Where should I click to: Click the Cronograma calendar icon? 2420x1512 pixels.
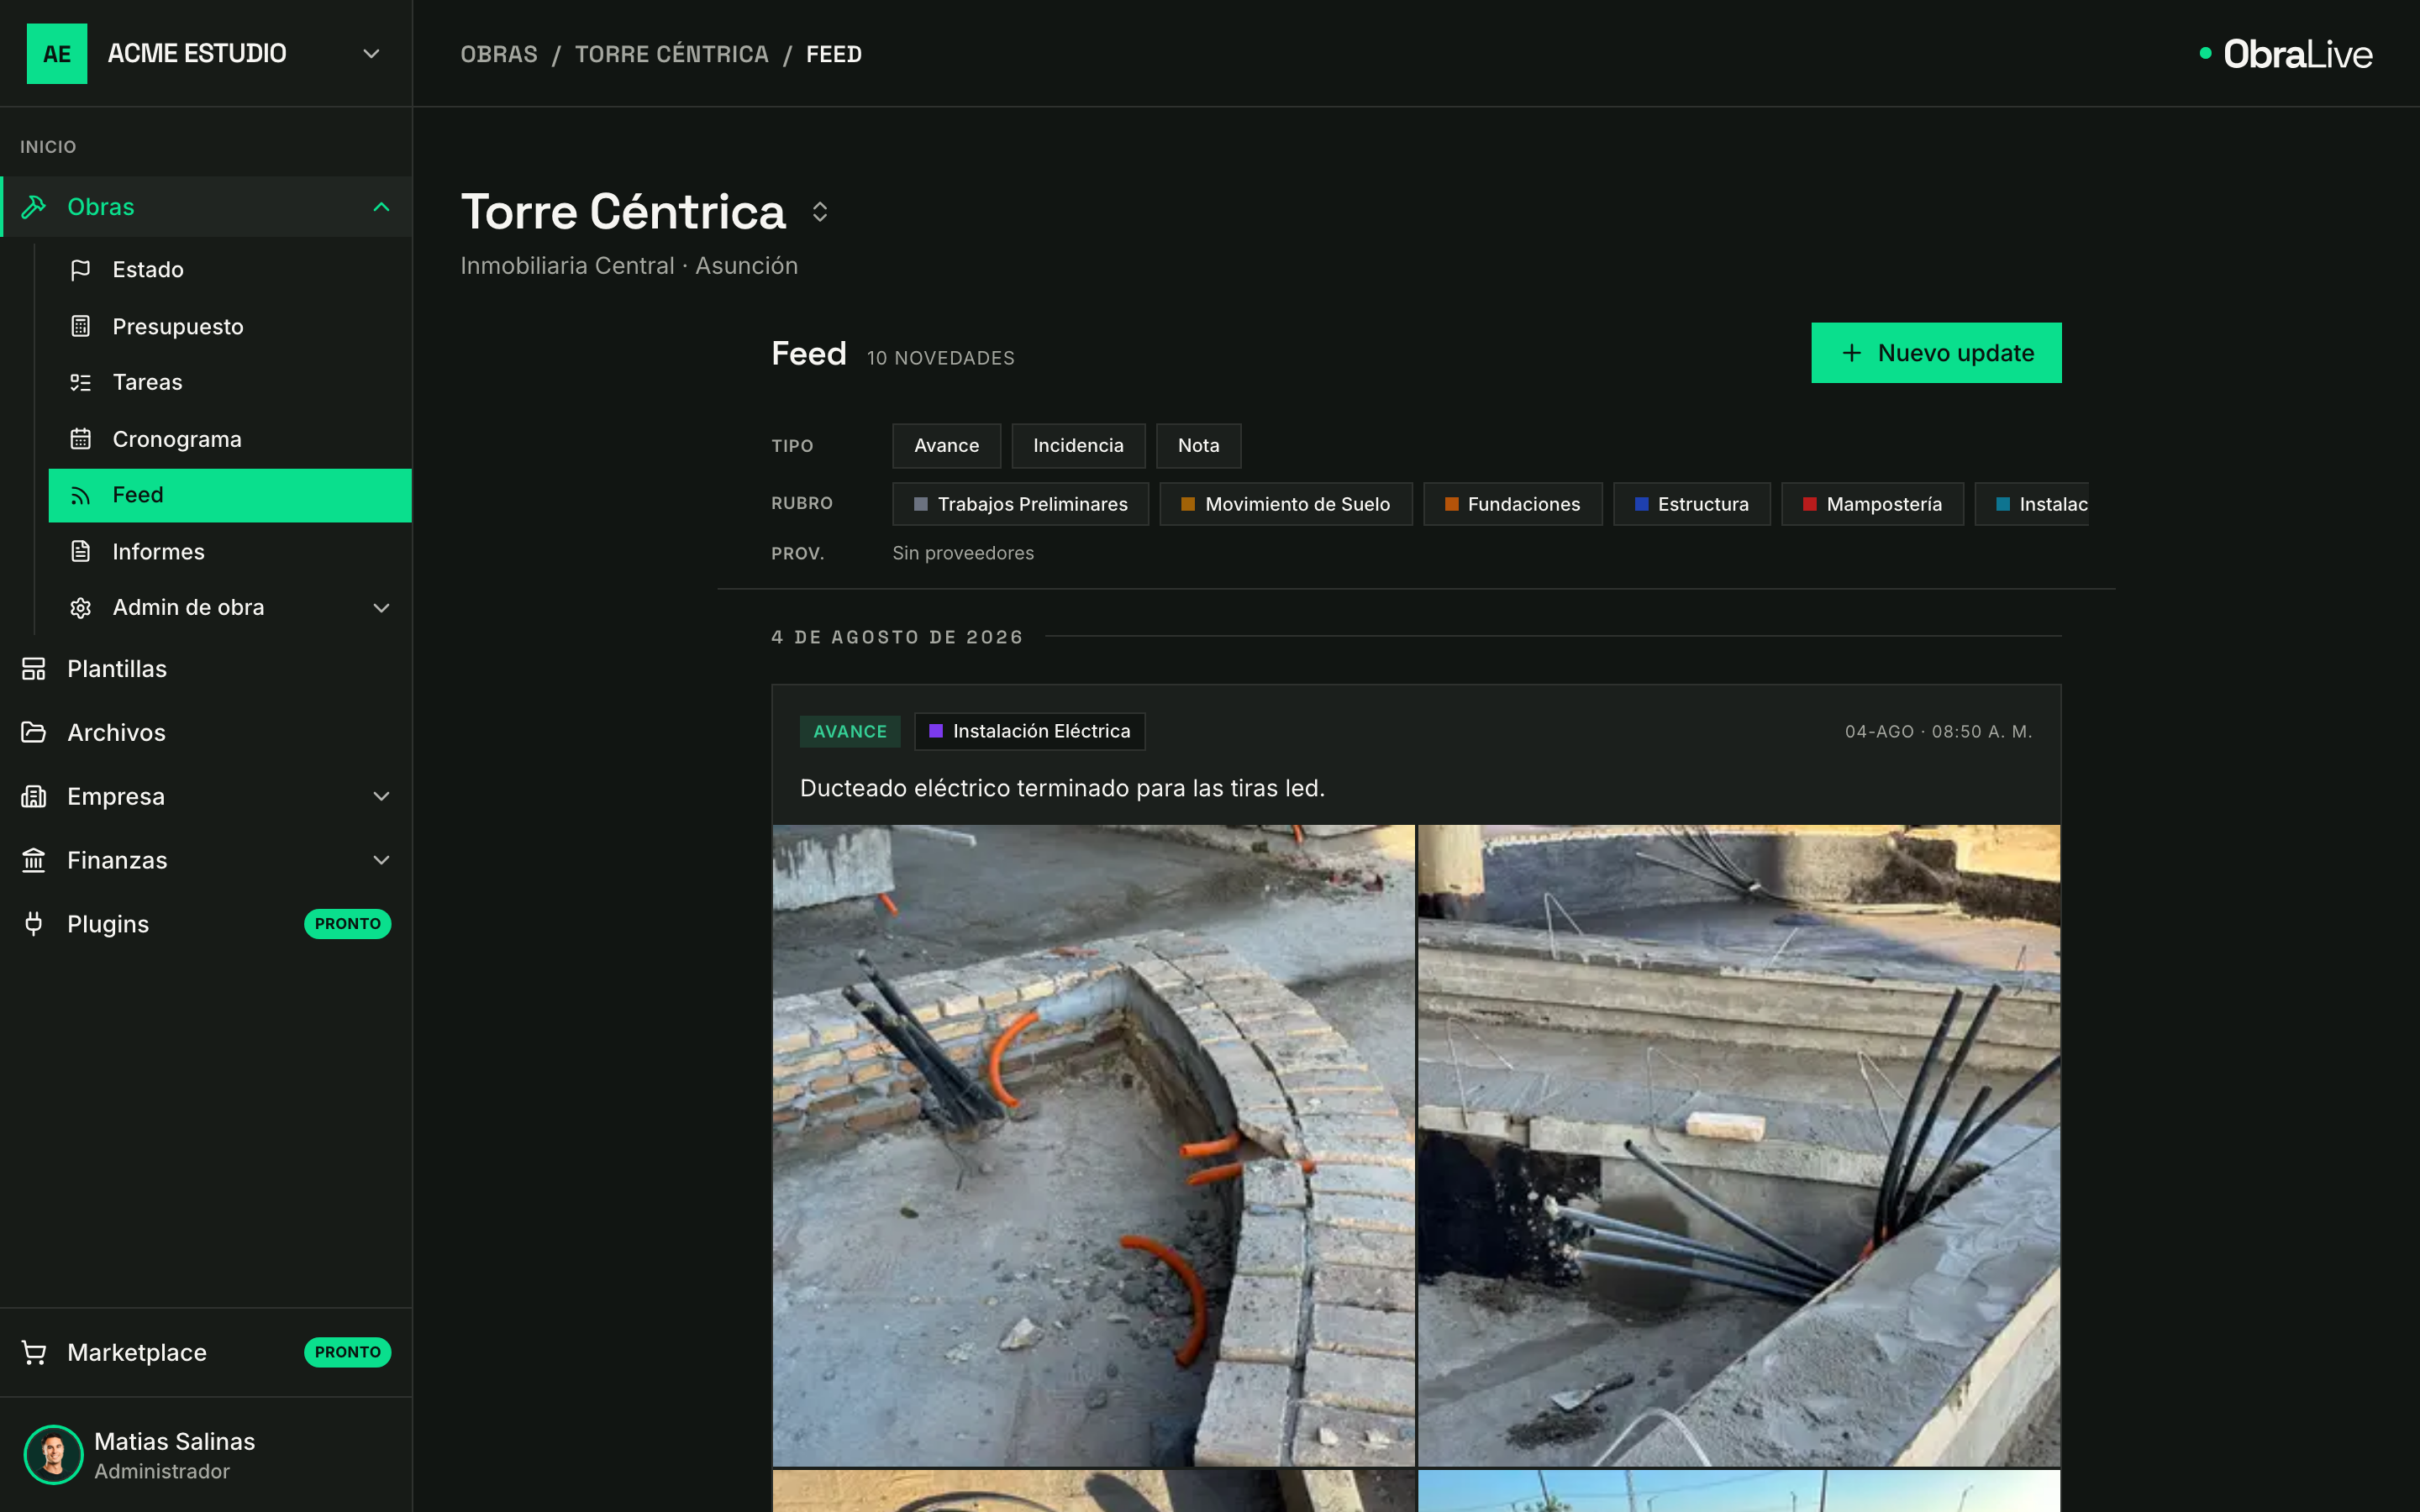(81, 439)
